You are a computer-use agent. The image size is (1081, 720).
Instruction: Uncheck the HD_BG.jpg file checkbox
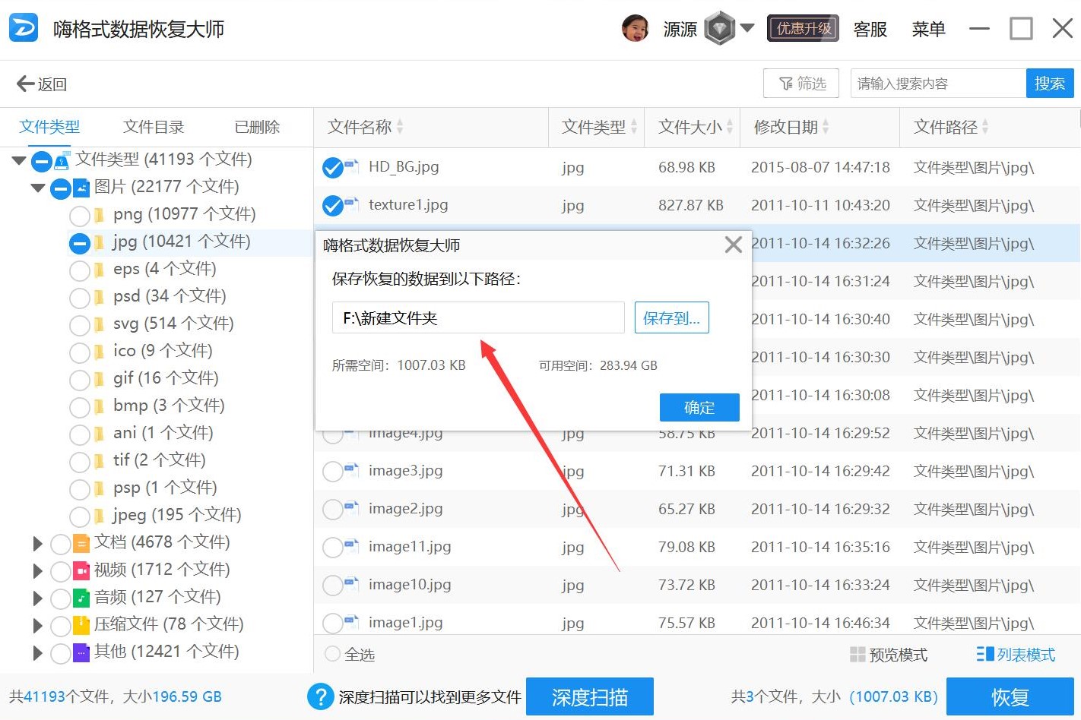pos(332,167)
